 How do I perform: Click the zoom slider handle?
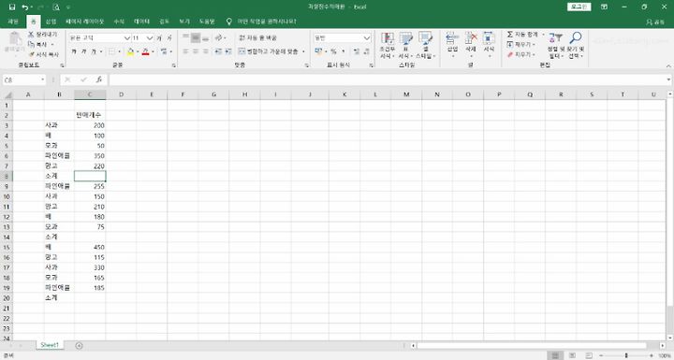[626, 355]
